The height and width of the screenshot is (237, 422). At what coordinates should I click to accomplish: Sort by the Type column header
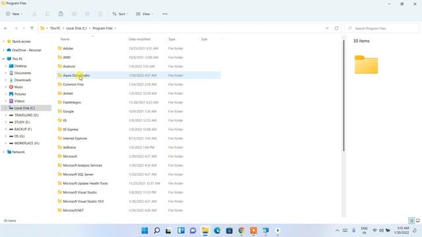171,39
